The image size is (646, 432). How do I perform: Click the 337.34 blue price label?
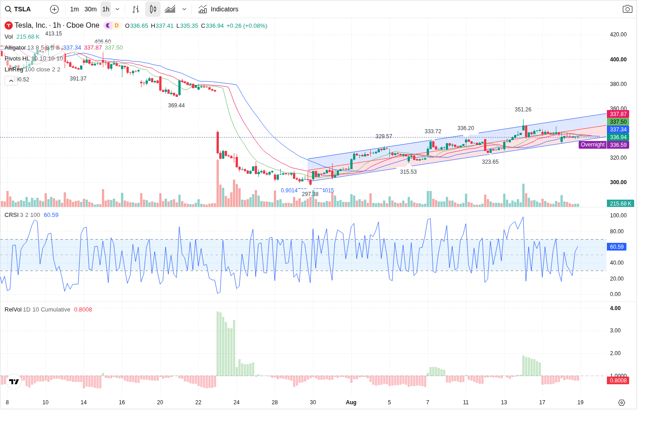[618, 130]
